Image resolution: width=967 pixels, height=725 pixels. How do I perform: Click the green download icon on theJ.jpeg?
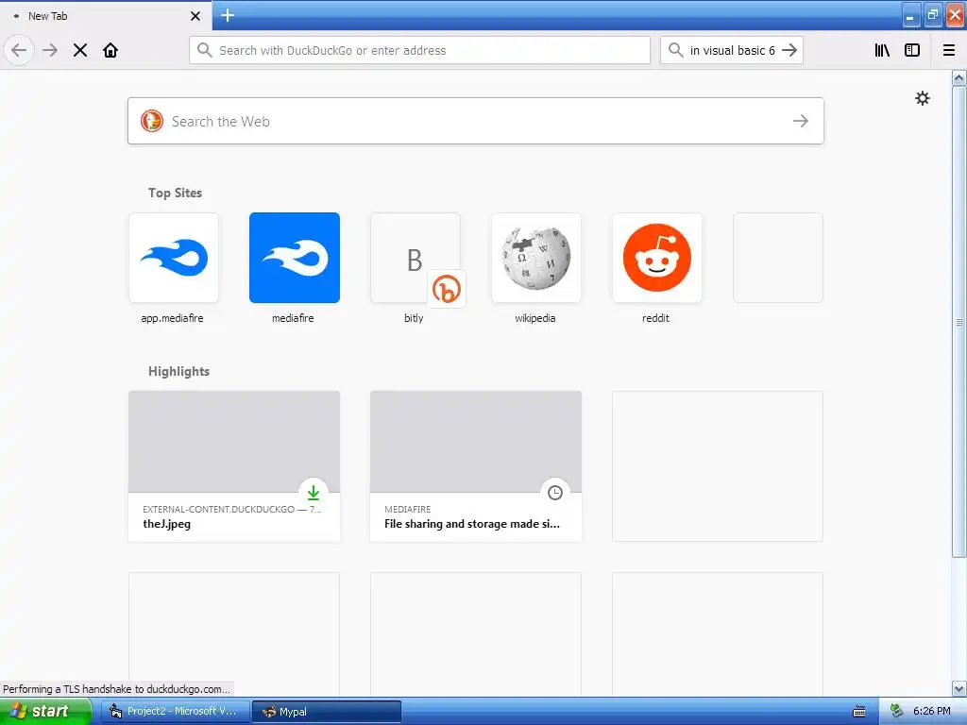(x=314, y=492)
